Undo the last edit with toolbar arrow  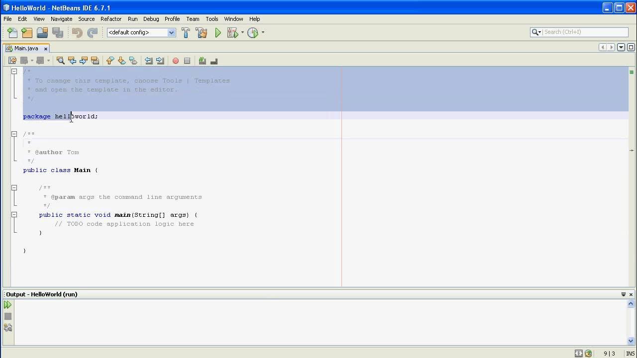tap(77, 32)
